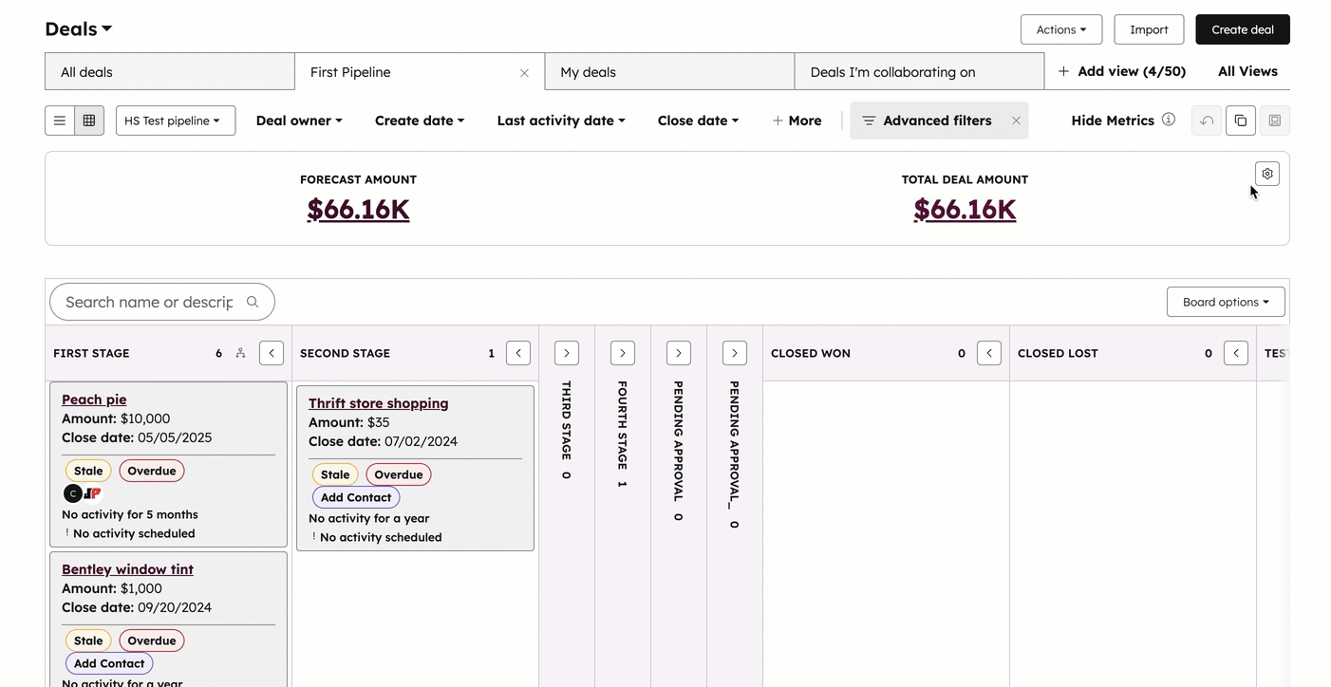
Task: Click the info icon beside Hide Metrics
Action: pyautogui.click(x=1169, y=120)
